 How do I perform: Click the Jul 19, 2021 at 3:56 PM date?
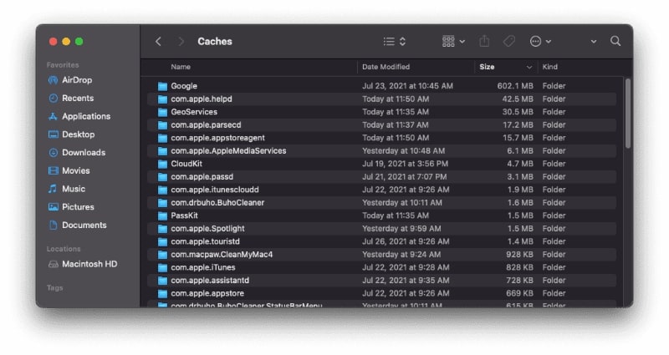click(406, 164)
